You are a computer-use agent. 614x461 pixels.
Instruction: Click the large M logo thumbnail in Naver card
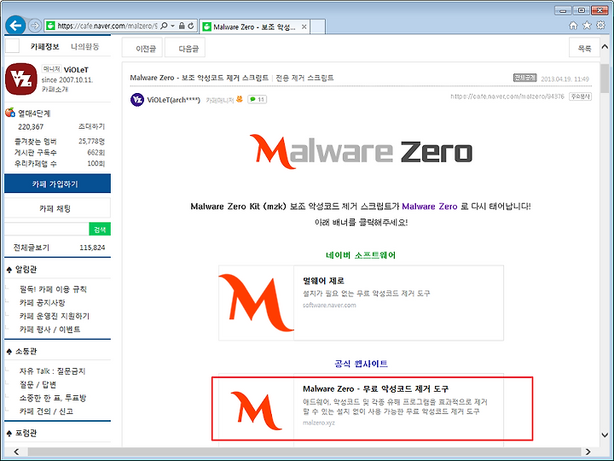point(257,302)
